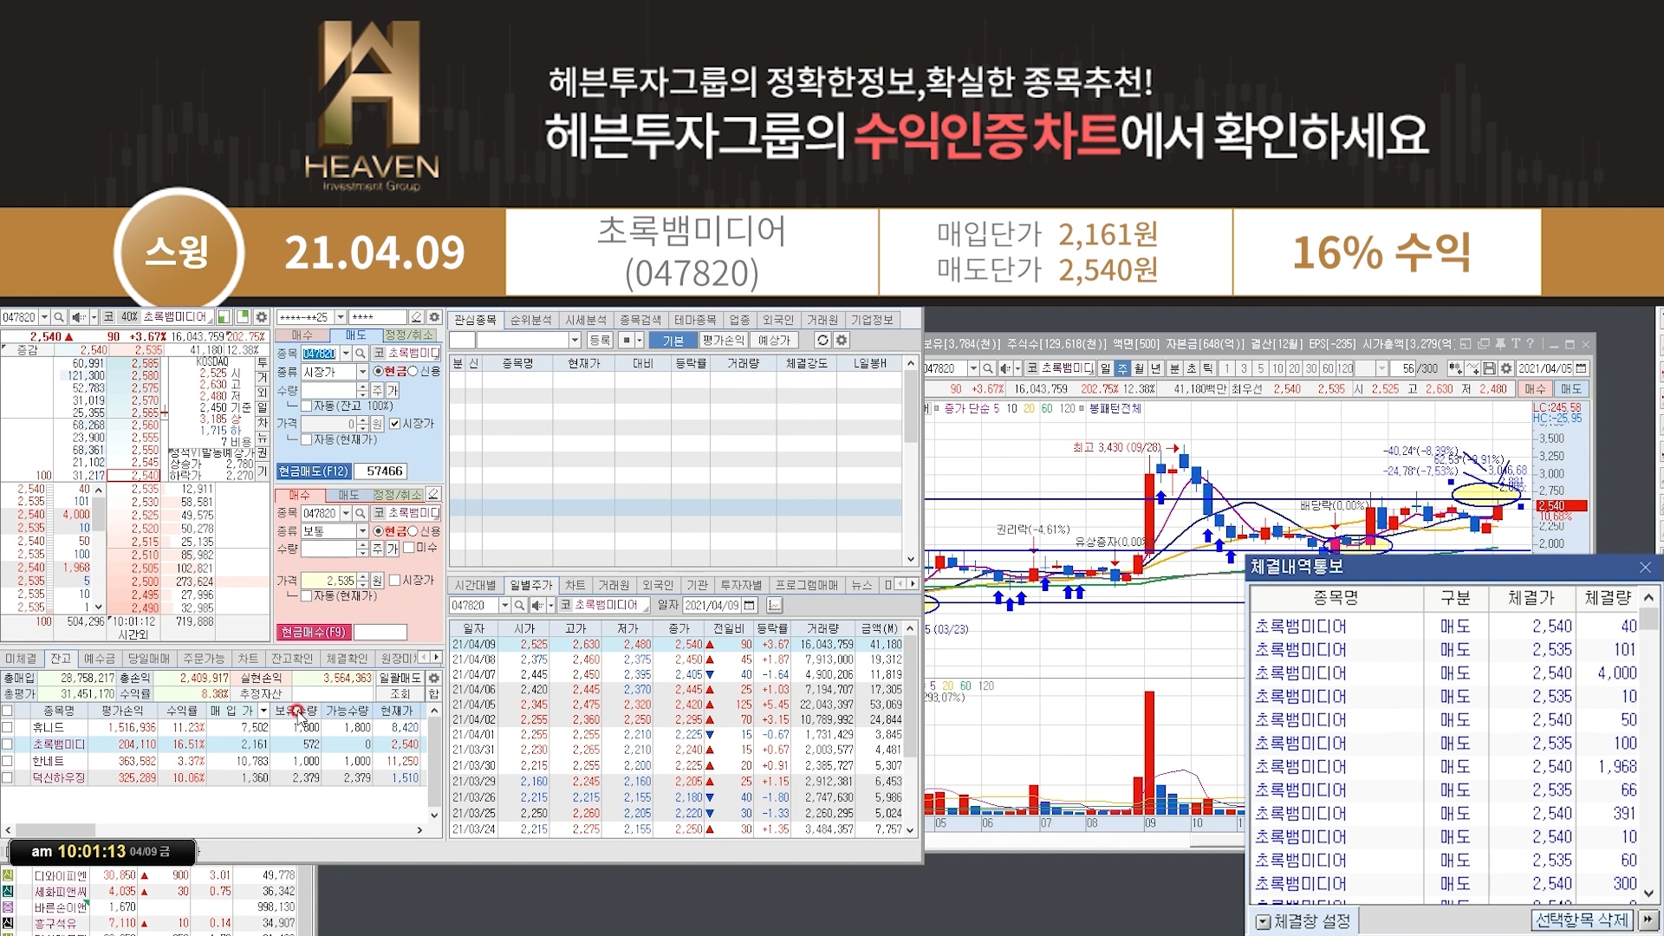Viewport: 1664px width, 936px height.
Task: Click eraser icon on buy order tab row
Action: [433, 494]
